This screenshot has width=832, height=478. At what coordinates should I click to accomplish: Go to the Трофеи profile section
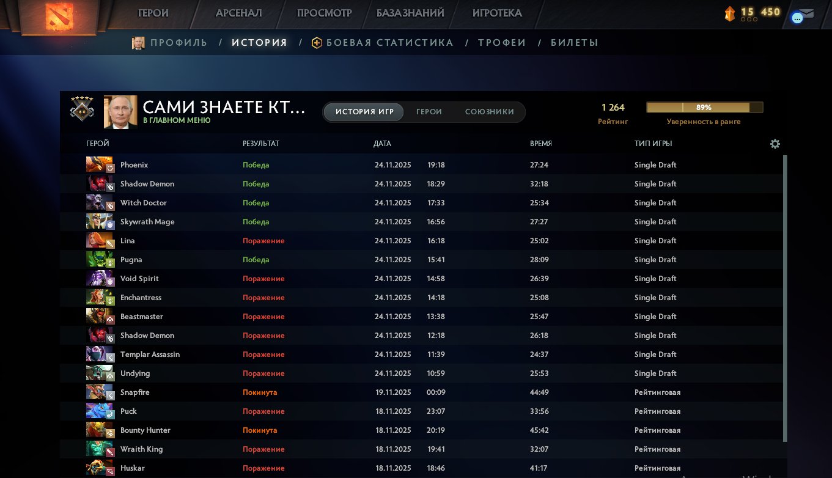(x=502, y=43)
